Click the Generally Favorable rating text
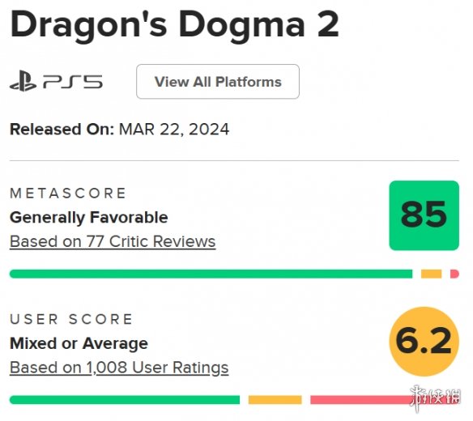473x421 pixels. point(89,218)
